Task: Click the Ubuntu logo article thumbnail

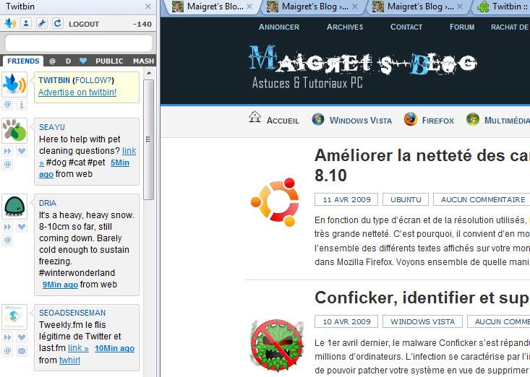Action: 275,201
